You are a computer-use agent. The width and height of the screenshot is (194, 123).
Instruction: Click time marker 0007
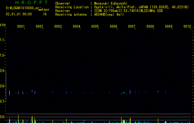[x=132, y=26]
